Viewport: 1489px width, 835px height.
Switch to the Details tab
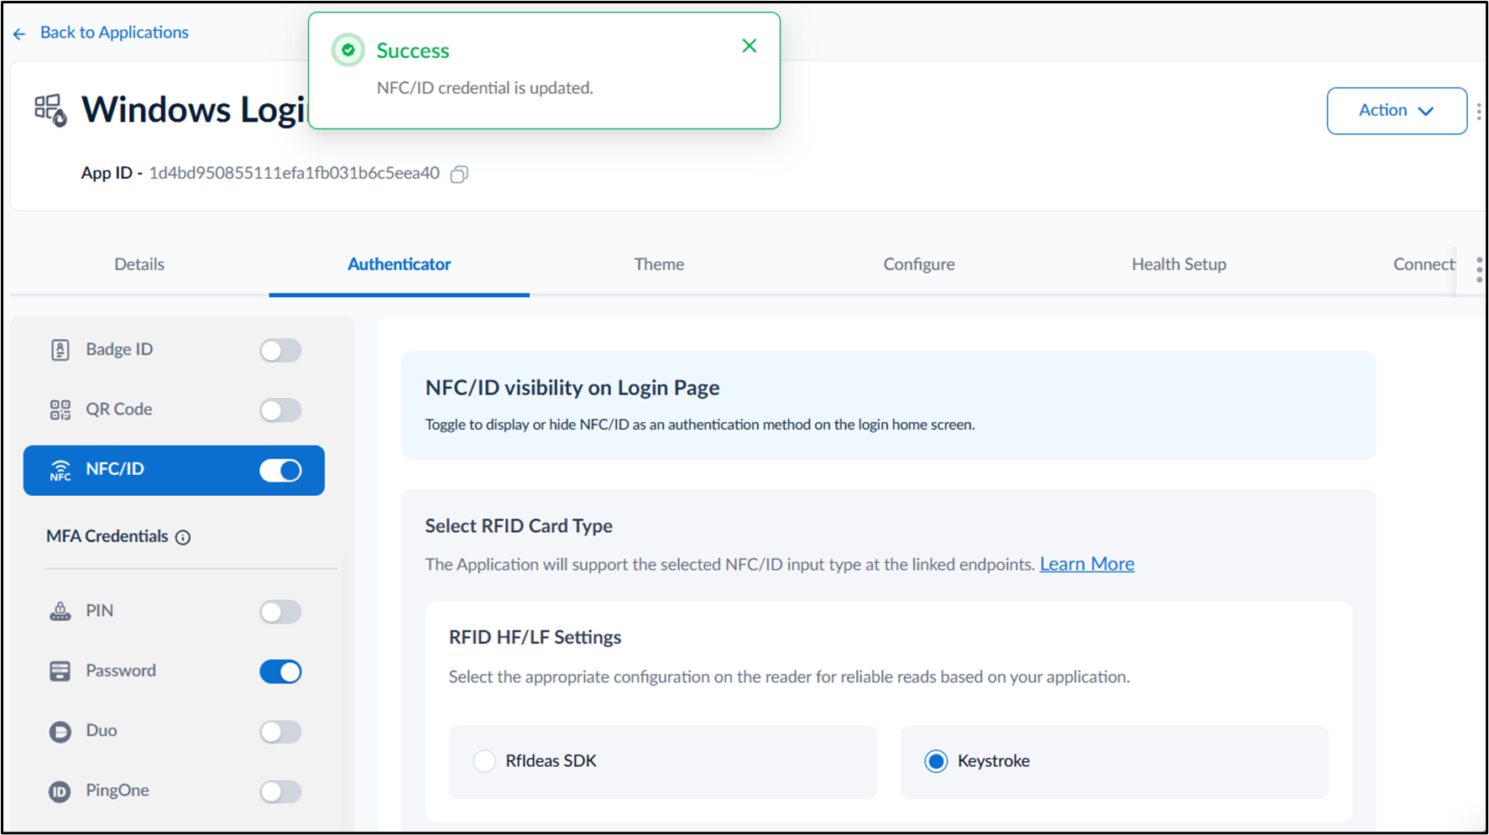[139, 264]
